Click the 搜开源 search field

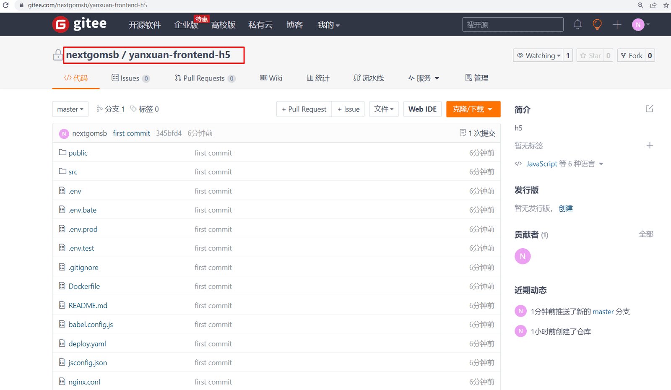coord(513,25)
